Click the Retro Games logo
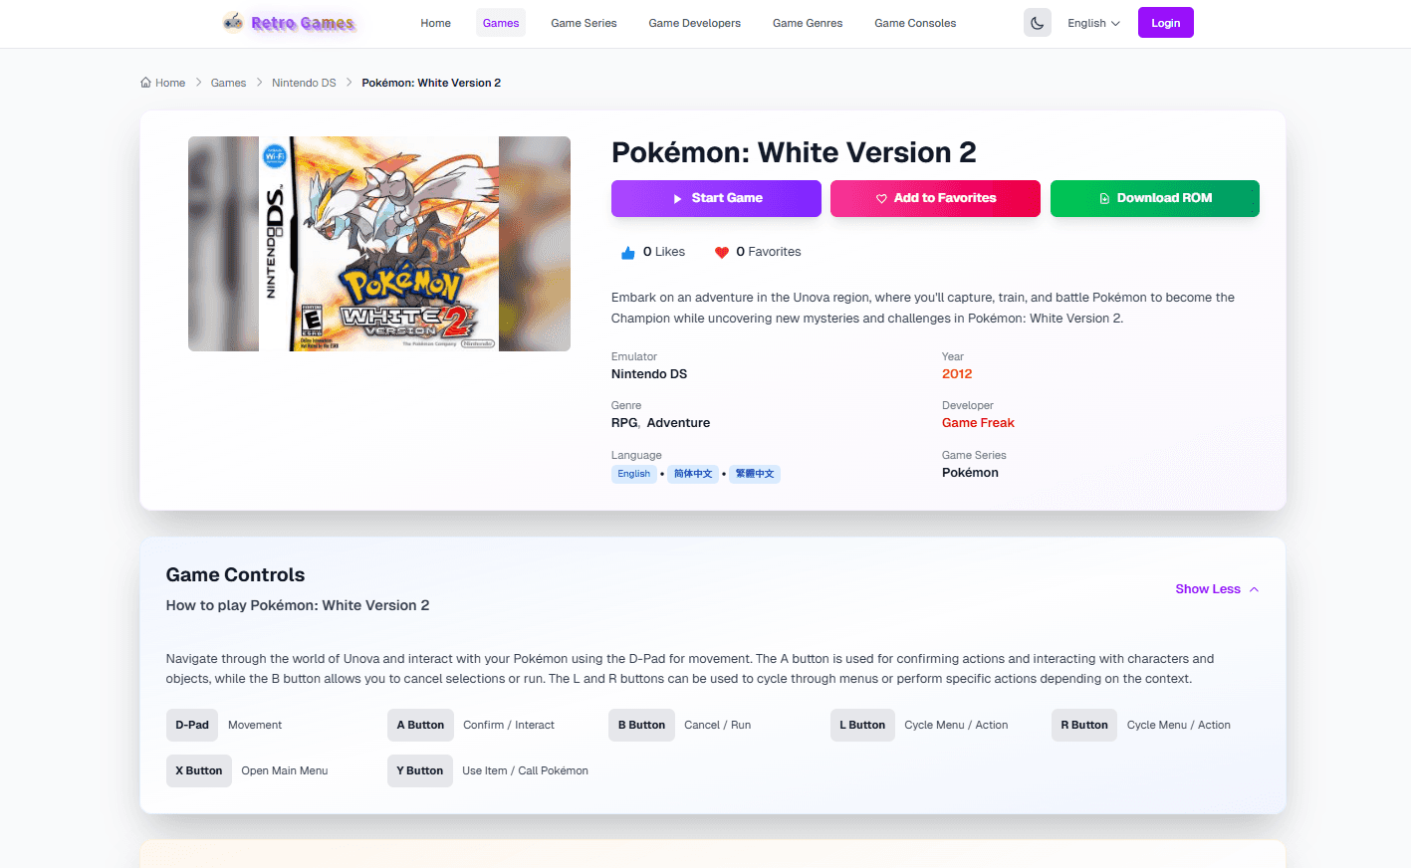1411x868 pixels. [x=290, y=23]
